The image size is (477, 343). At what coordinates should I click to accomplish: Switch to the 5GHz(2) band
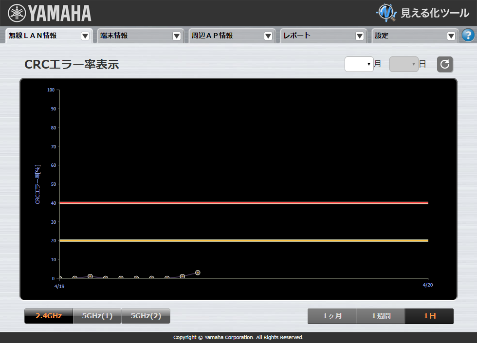146,316
